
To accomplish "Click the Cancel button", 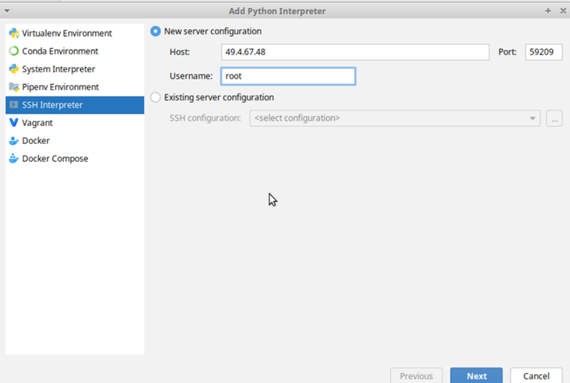I will [537, 376].
